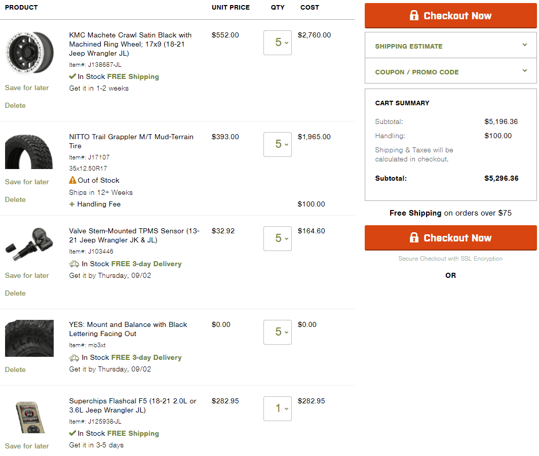539x456 pixels.
Task: Click the TPMS sensor product image
Action: click(x=29, y=244)
